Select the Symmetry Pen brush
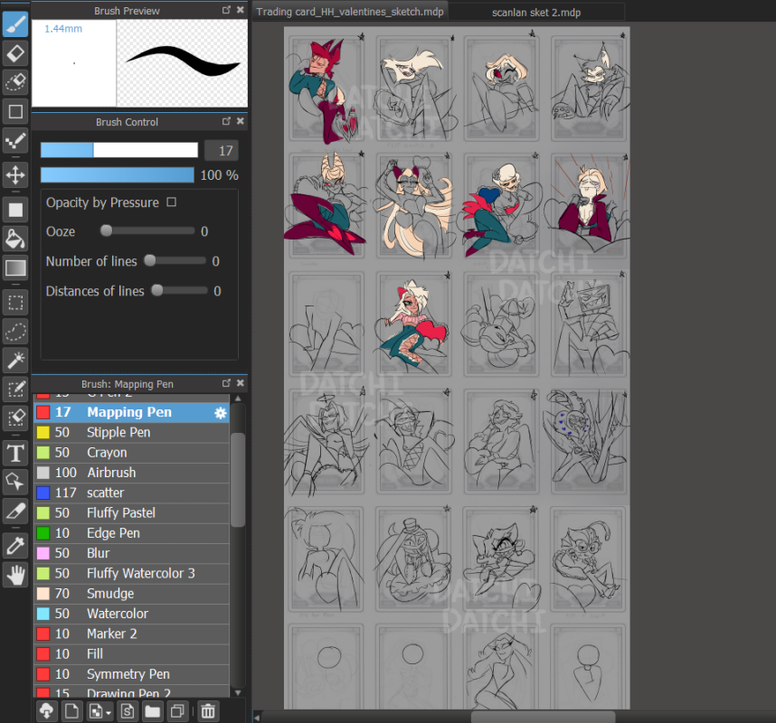The width and height of the screenshot is (776, 723). (131, 674)
